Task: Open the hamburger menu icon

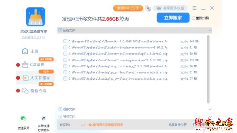Action: [195, 8]
